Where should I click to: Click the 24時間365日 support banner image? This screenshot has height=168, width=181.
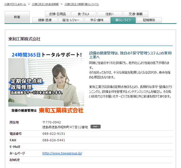click(46, 82)
